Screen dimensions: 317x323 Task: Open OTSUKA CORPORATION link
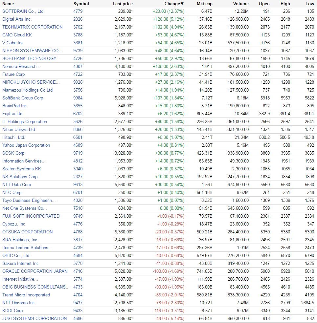tap(27, 232)
